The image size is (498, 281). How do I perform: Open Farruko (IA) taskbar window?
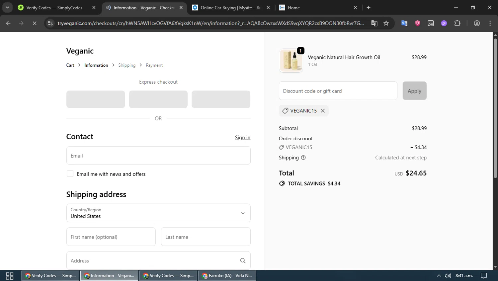tap(227, 276)
